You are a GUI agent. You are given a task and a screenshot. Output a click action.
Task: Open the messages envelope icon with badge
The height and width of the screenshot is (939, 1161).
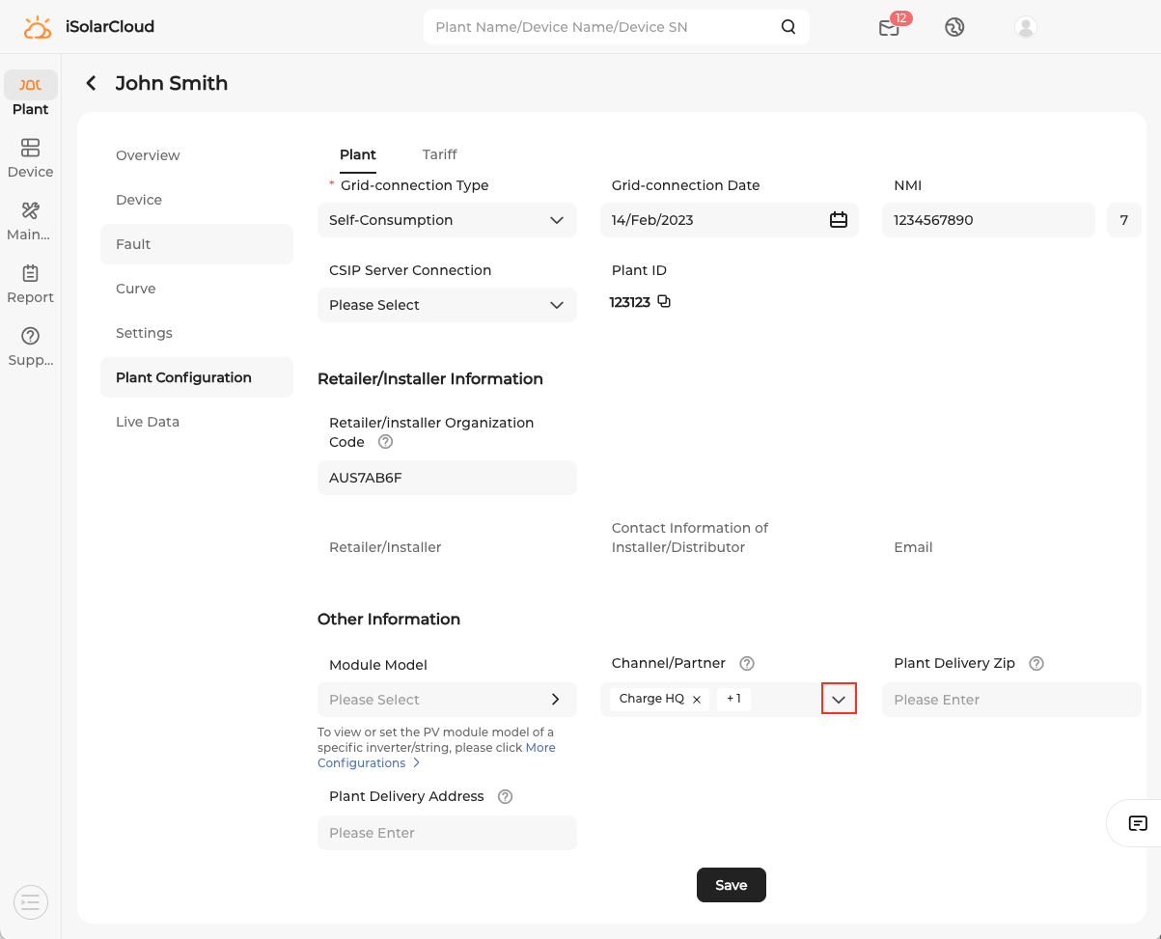pyautogui.click(x=889, y=28)
